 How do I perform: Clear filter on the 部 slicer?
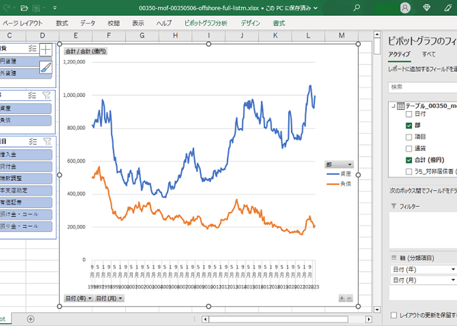tap(46, 95)
